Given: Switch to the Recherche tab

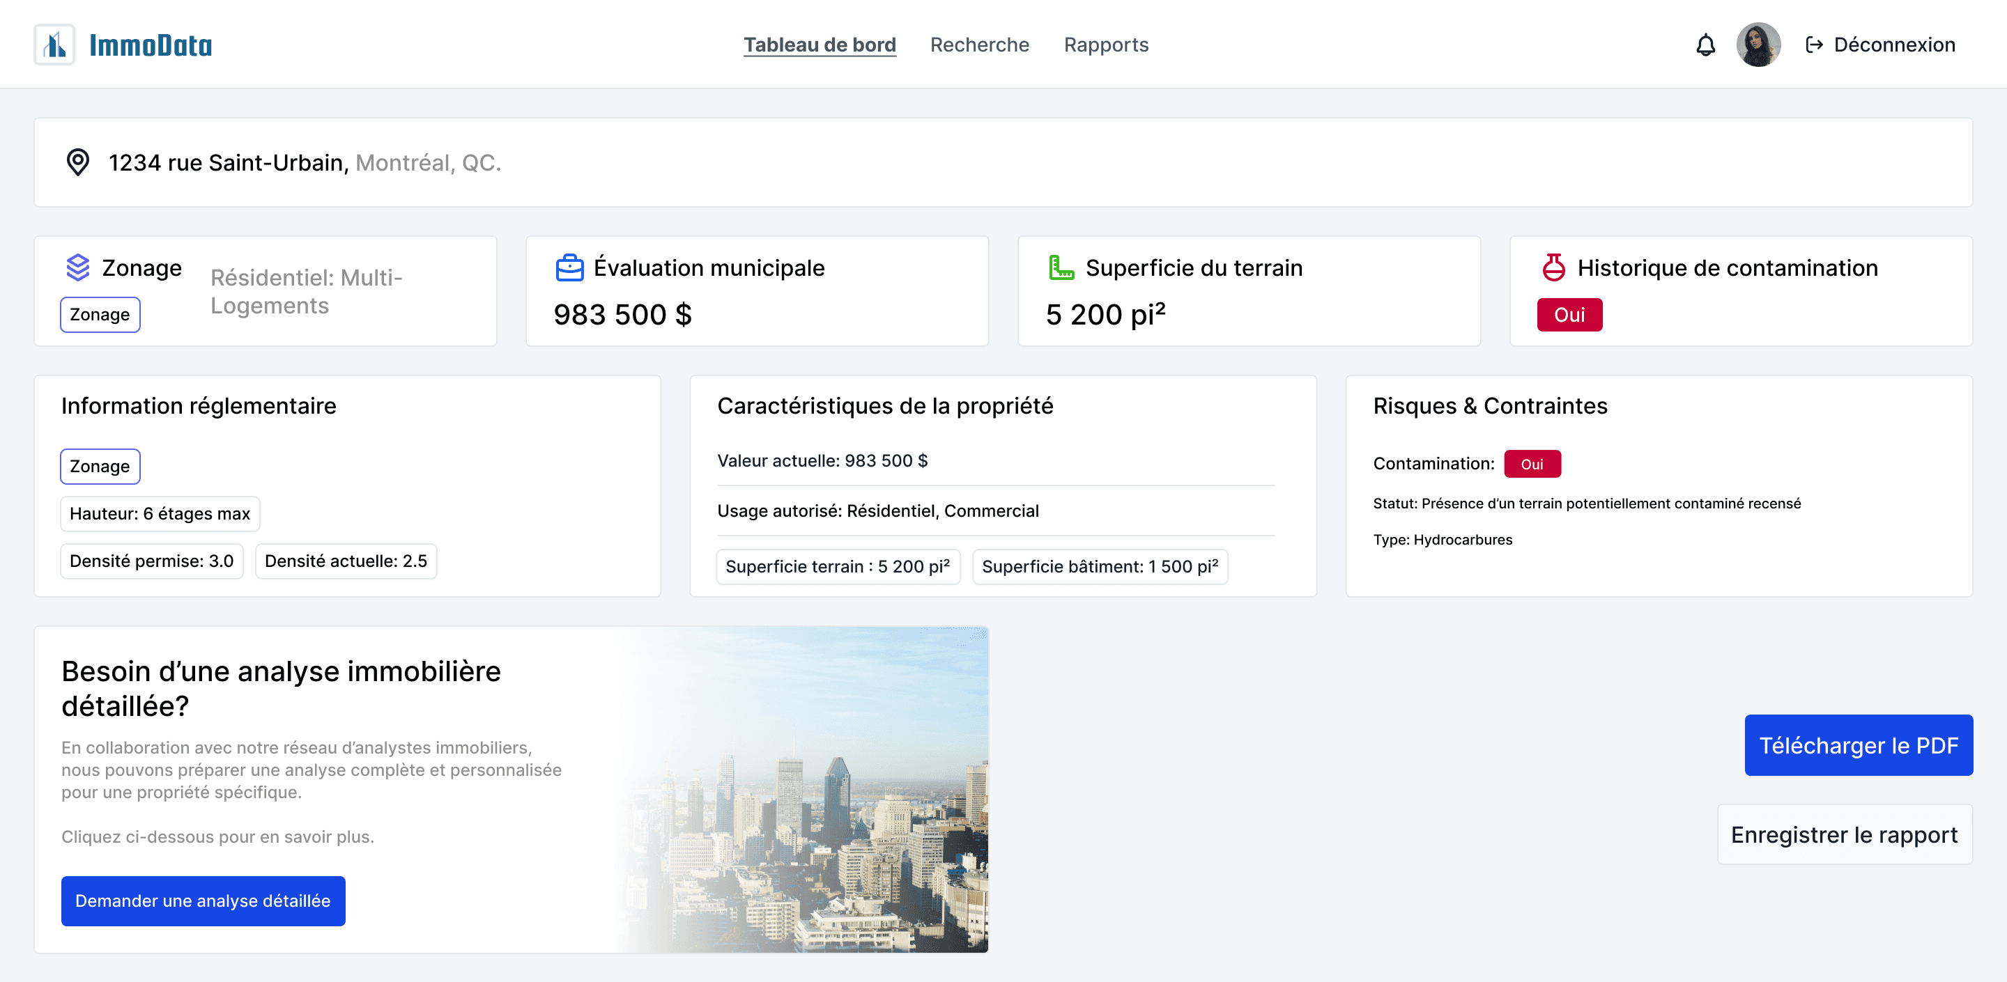Looking at the screenshot, I should coord(979,45).
